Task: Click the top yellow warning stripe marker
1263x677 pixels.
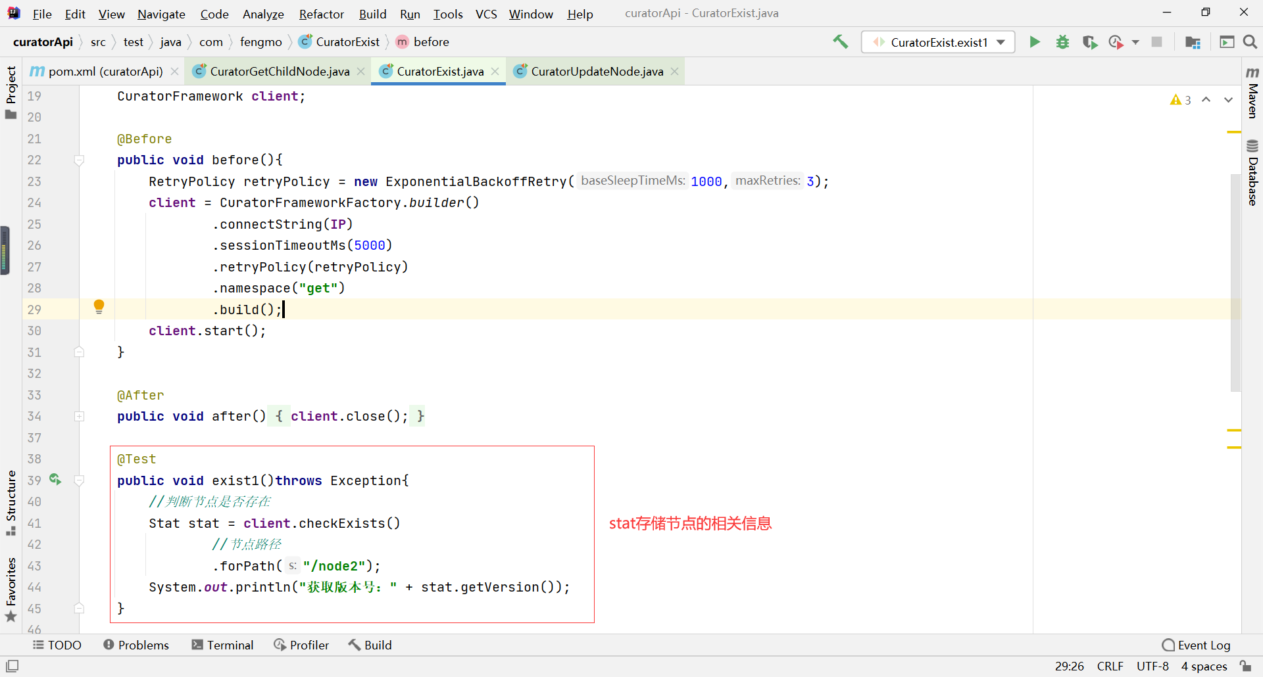Action: [1234, 132]
